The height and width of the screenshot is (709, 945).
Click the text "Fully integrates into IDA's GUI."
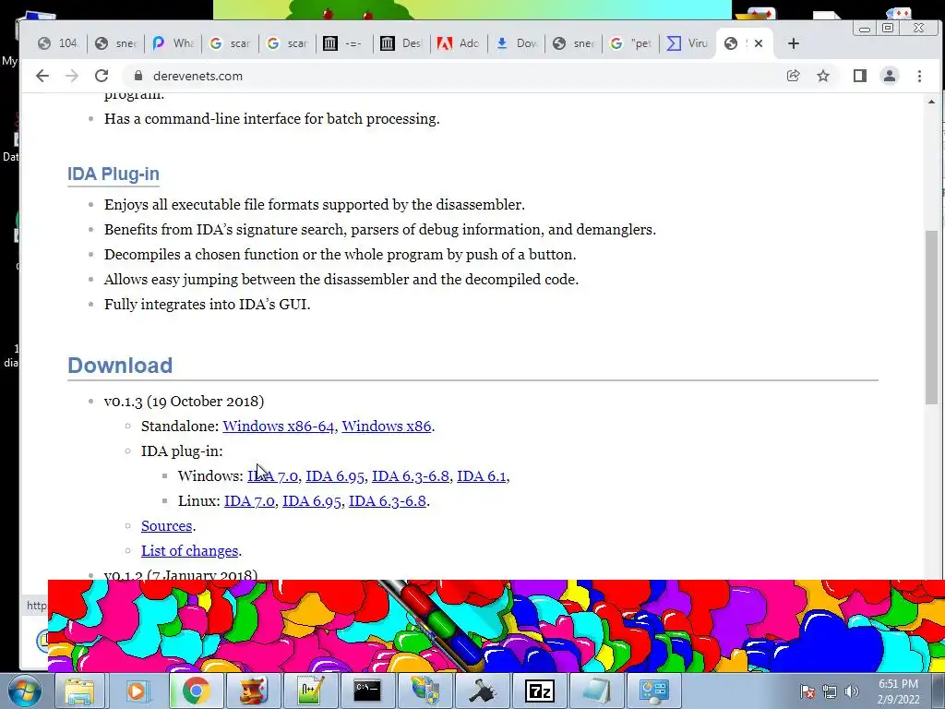point(208,305)
